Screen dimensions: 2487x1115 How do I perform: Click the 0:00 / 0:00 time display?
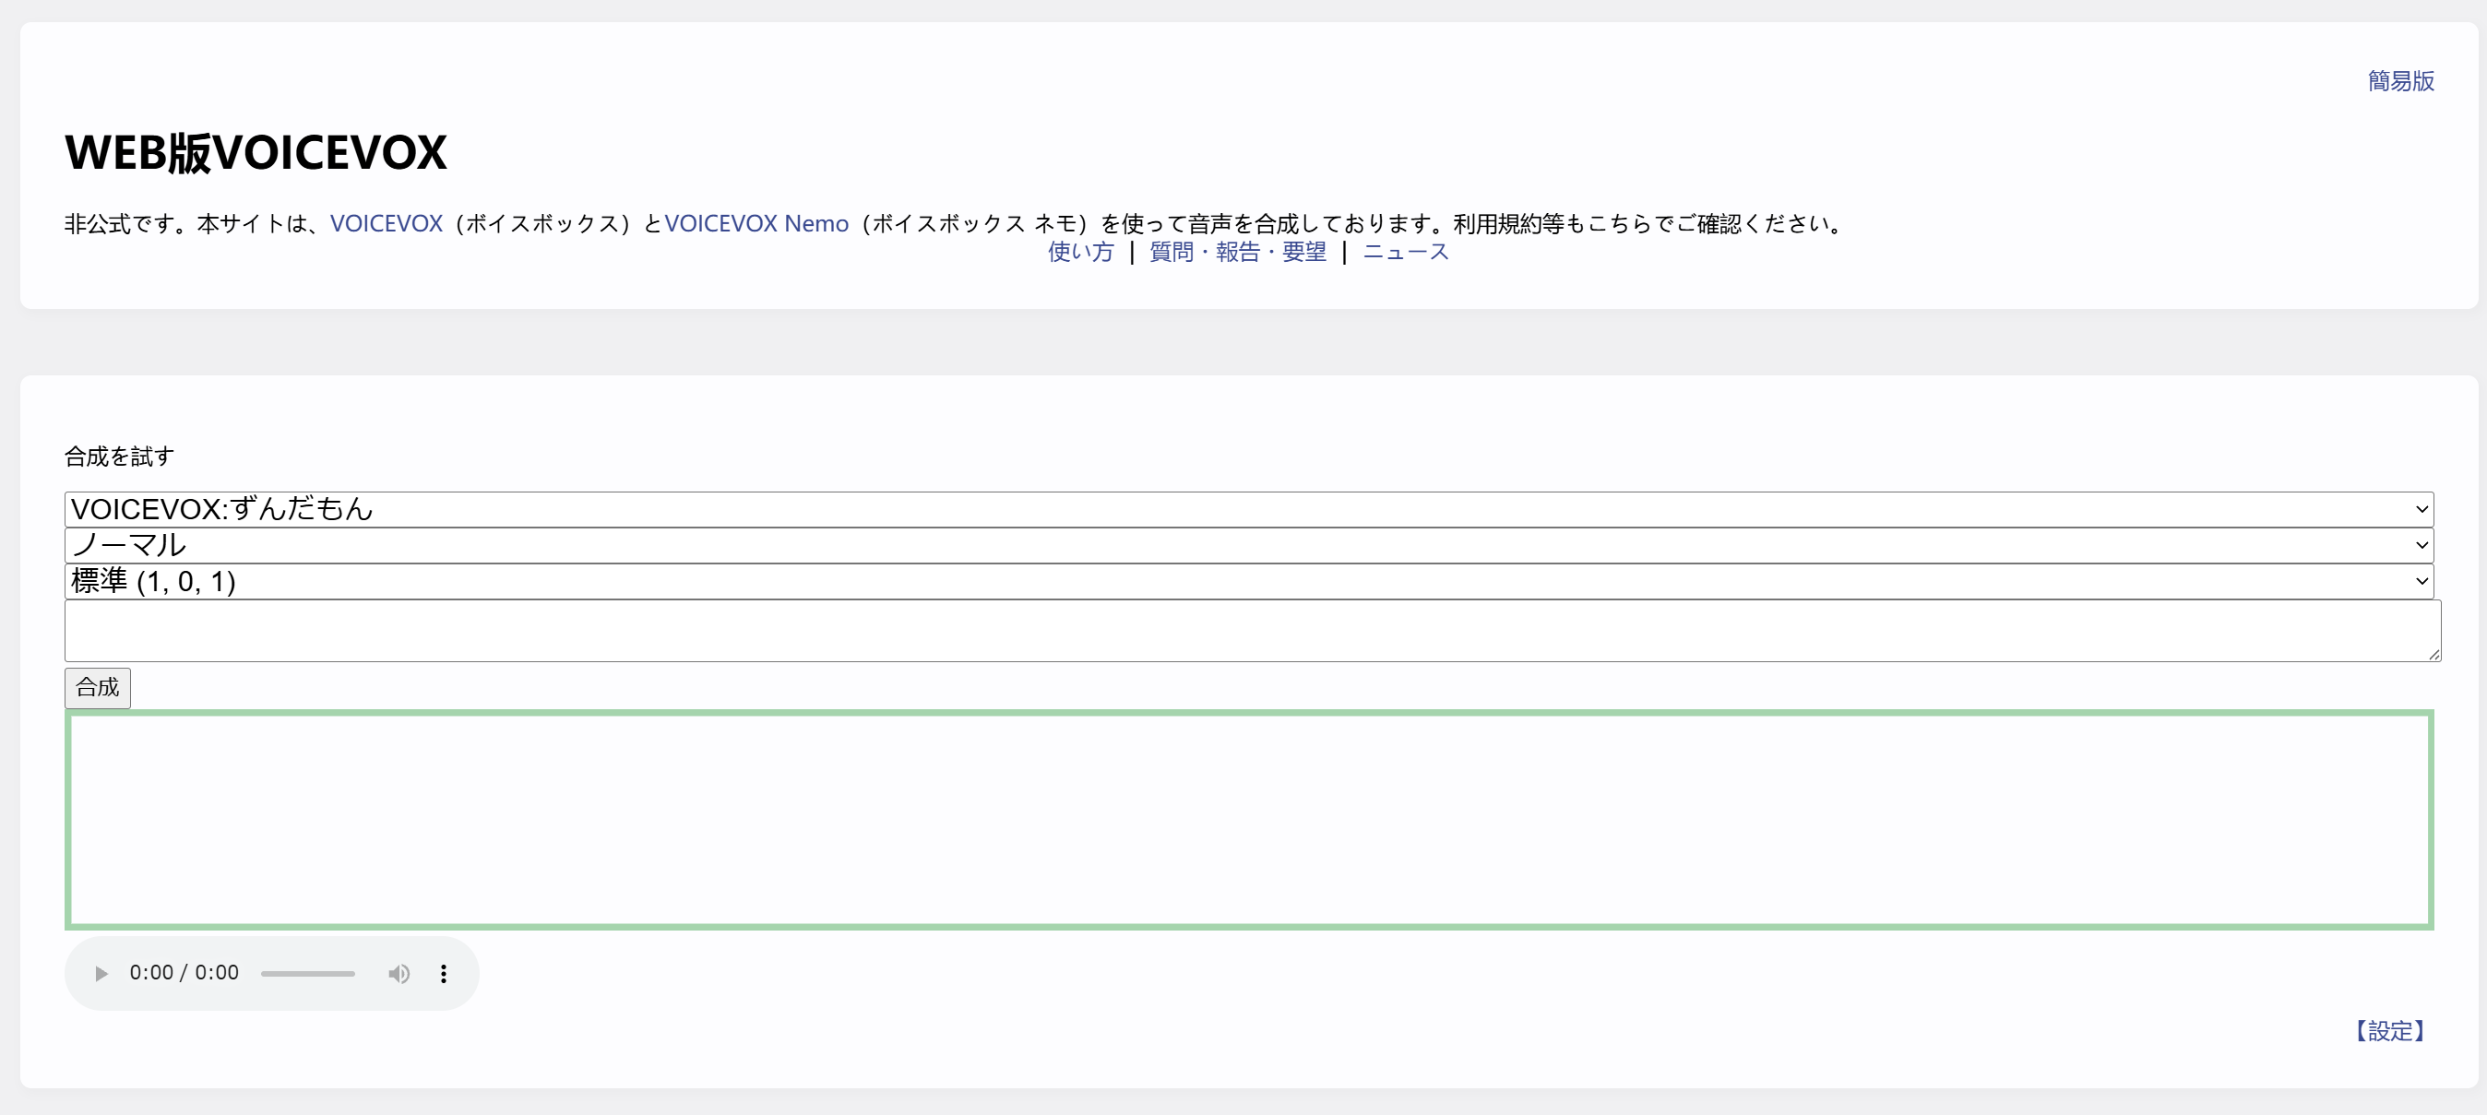184,973
